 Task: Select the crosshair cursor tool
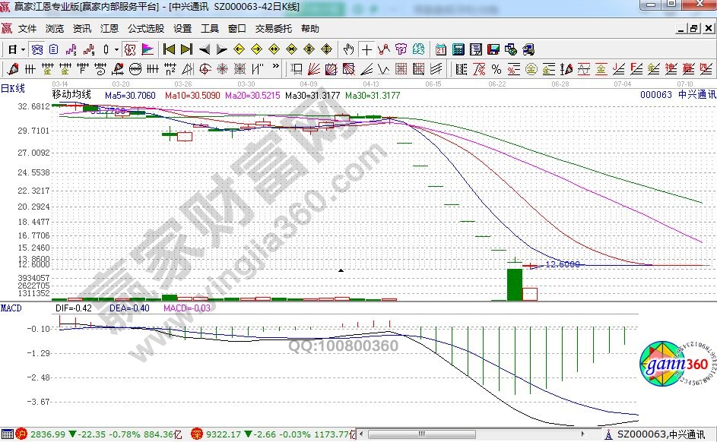pyautogui.click(x=367, y=49)
